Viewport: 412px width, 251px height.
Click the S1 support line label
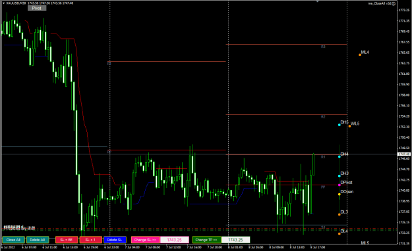coord(323,227)
